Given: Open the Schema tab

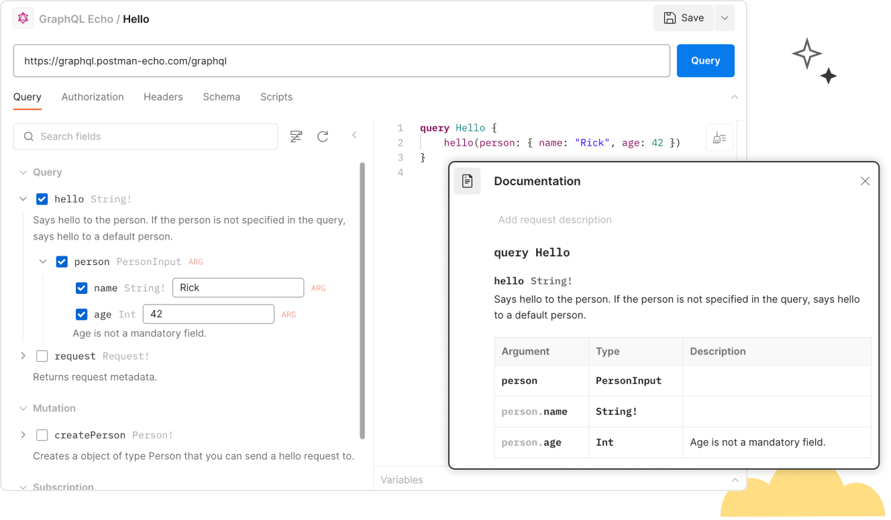Looking at the screenshot, I should click(x=221, y=97).
